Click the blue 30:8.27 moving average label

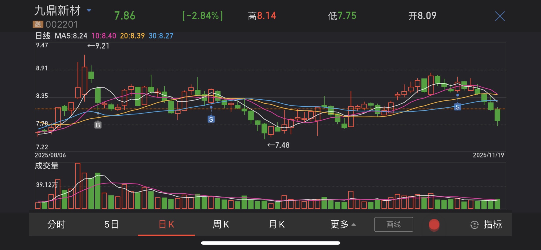tap(161, 36)
